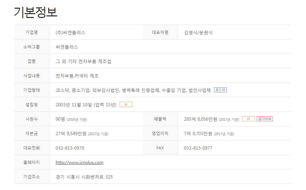
Task: Click the (2017년 기준) note by 영업이익
Action: 224,134
